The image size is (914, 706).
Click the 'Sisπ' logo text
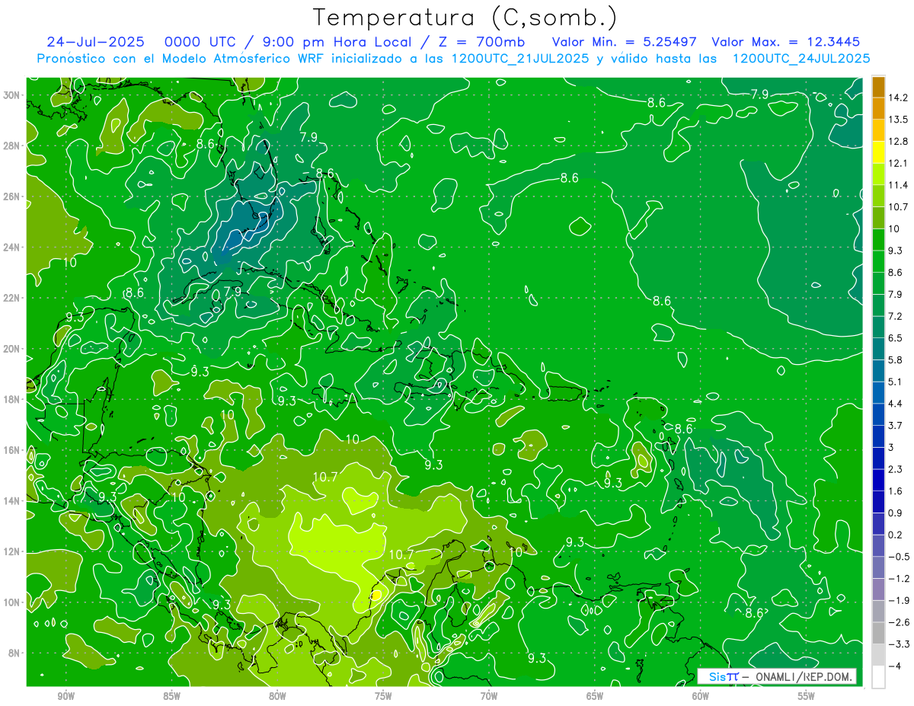click(x=723, y=677)
